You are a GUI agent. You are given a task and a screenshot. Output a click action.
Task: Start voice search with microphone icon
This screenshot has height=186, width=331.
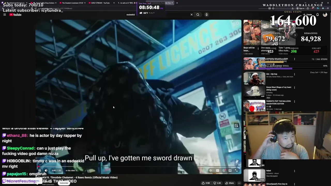pyautogui.click(x=207, y=15)
